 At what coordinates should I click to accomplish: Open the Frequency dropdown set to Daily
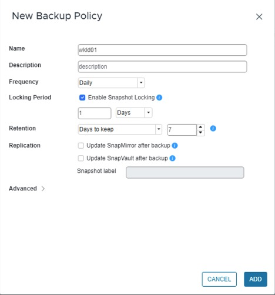point(111,83)
